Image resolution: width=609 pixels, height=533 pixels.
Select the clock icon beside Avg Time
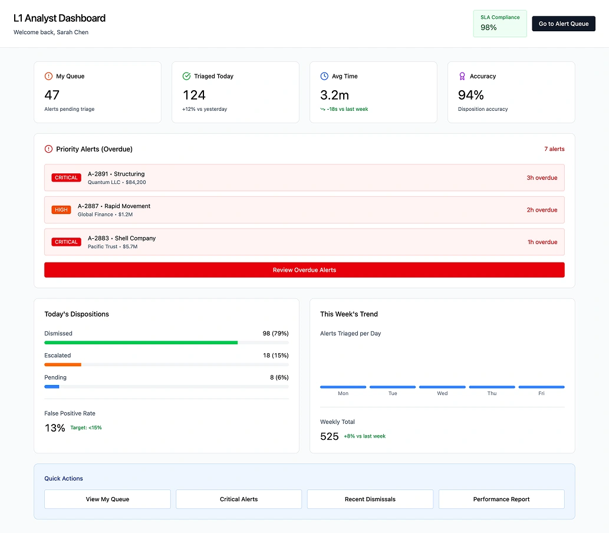tap(324, 76)
